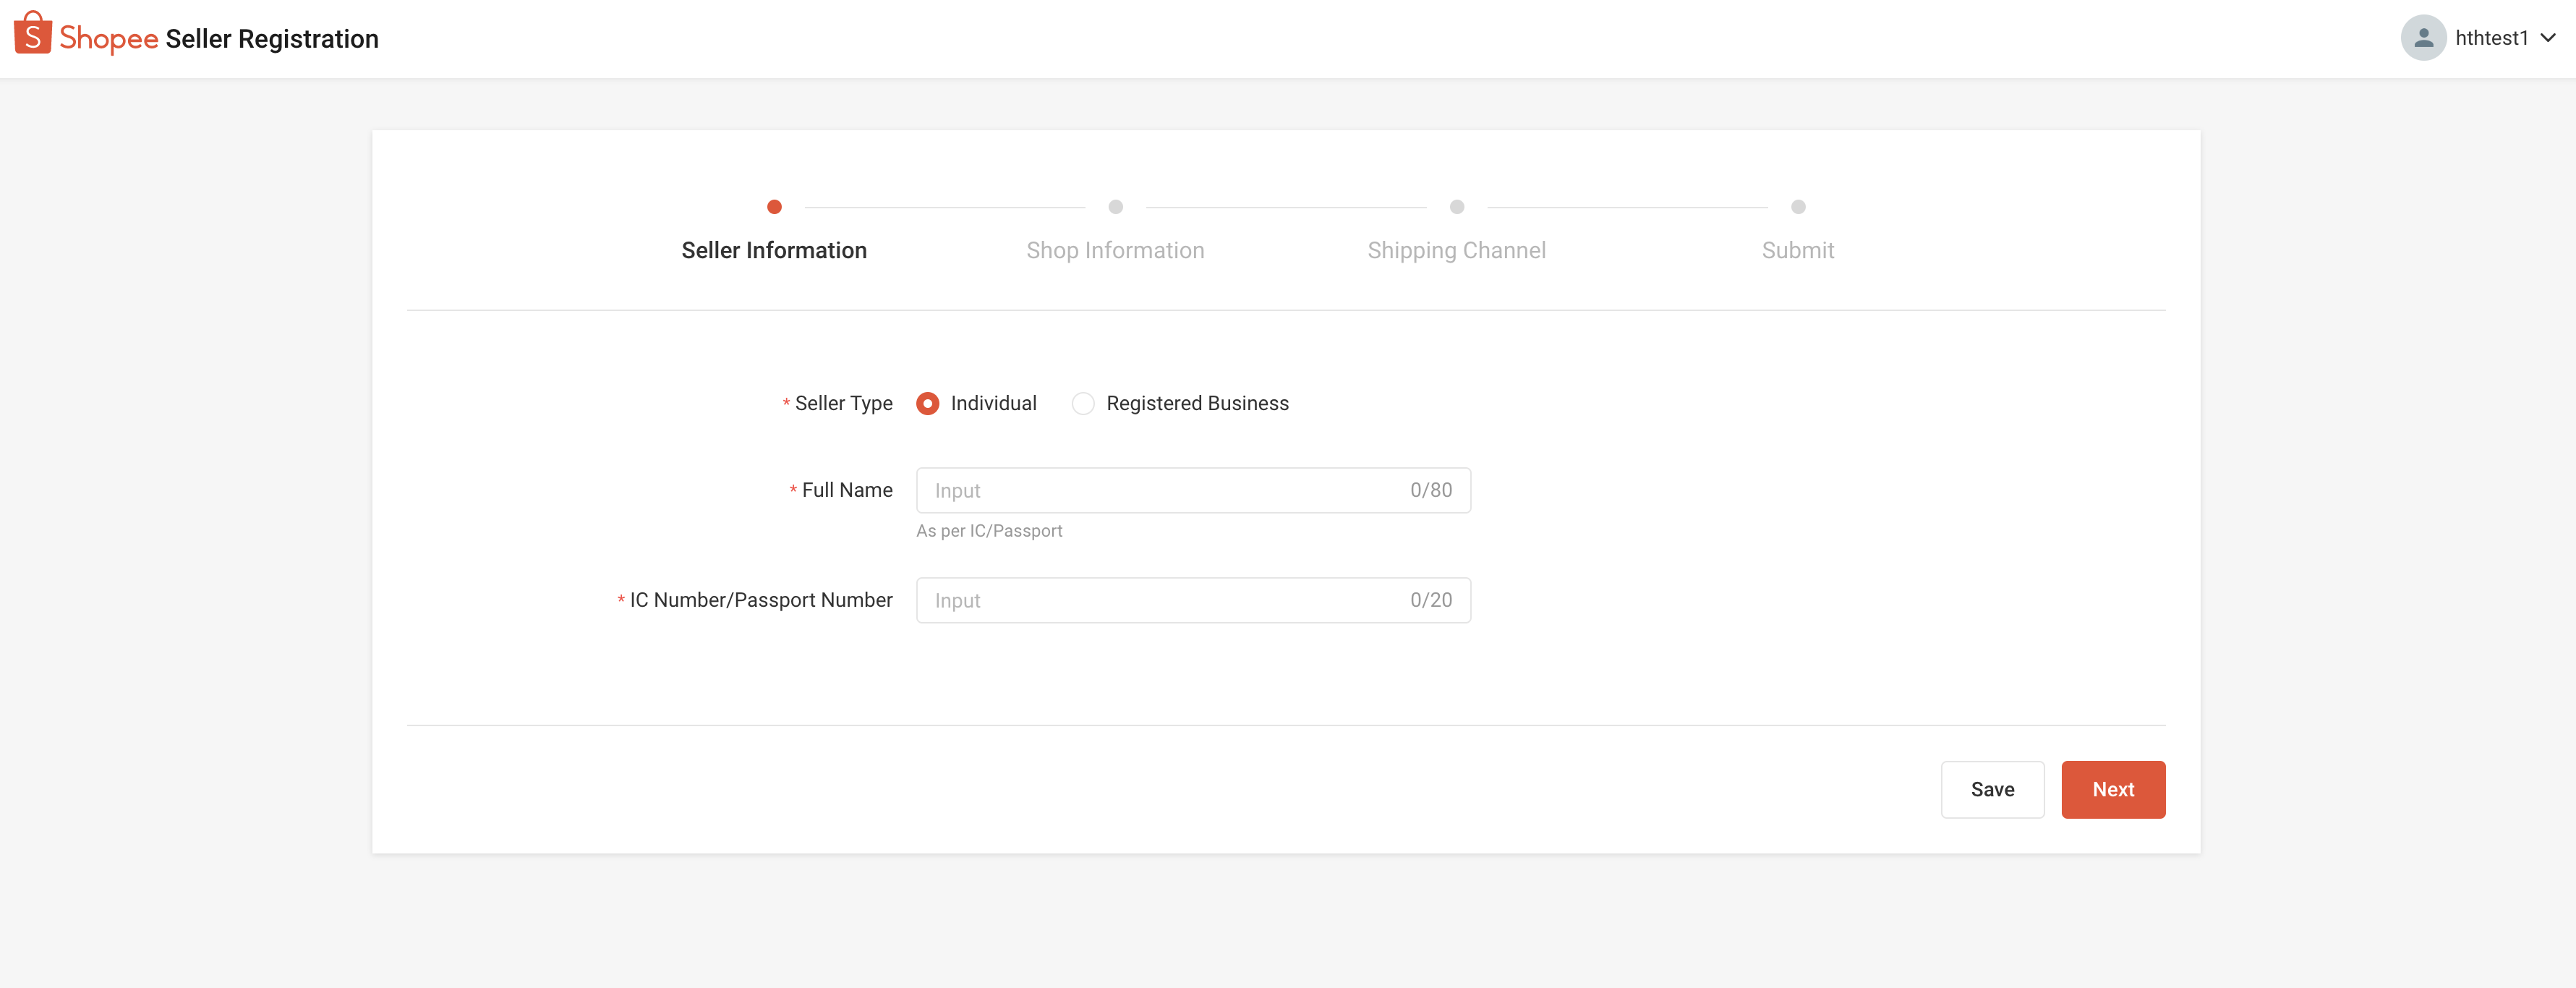Click the hthtest1 username
2576x988 pixels.
point(2491,38)
